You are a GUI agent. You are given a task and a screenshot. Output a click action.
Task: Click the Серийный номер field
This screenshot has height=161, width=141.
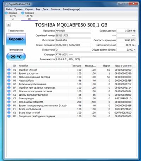(x=73, y=36)
